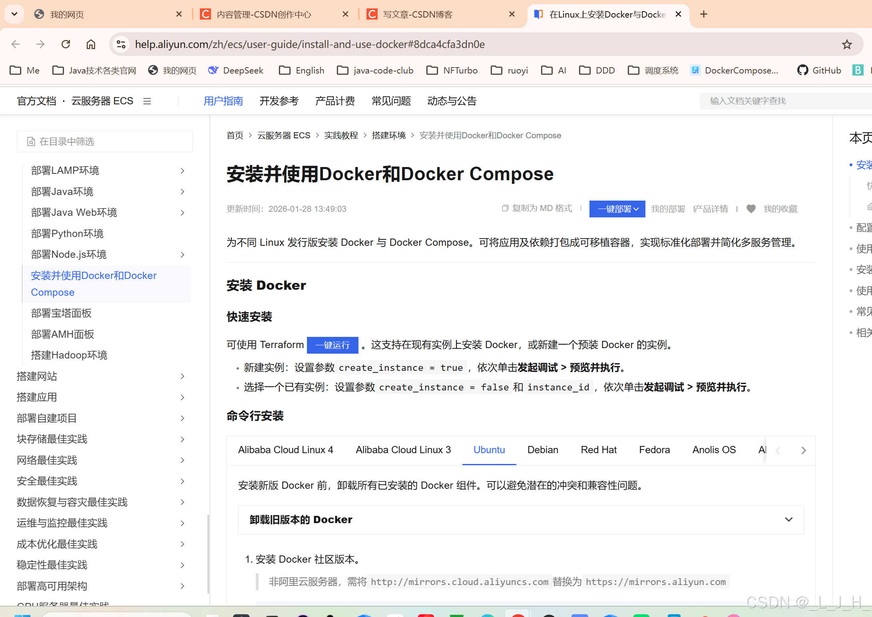Open 云服务器 ECS breadcrumb link
Viewport: 872px width, 617px height.
point(284,135)
